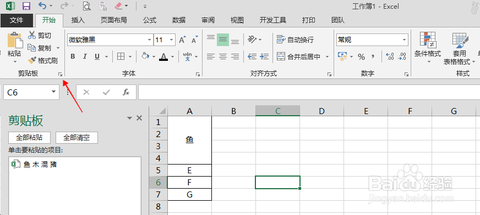Increase decimal places
The height and width of the screenshot is (215, 480).
(390, 56)
